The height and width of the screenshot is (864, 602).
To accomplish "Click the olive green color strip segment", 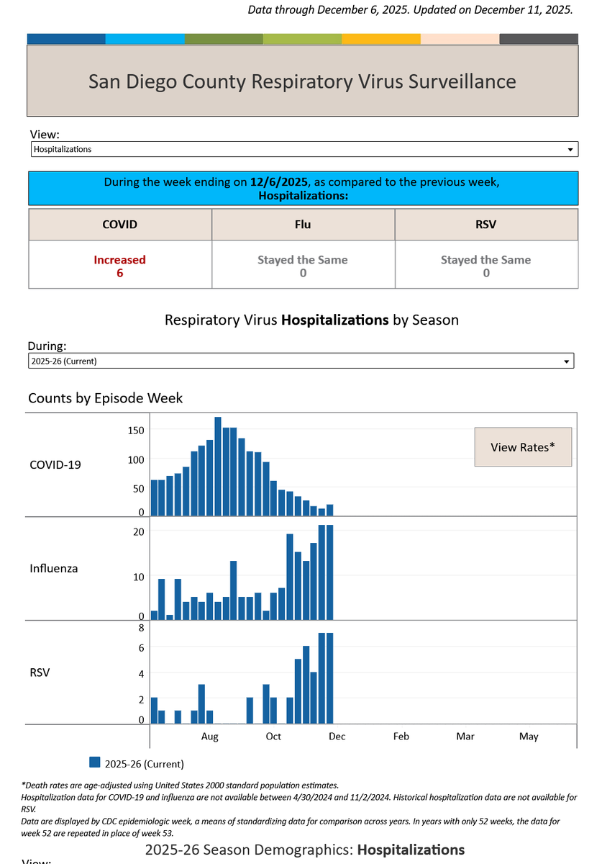I will [x=224, y=39].
